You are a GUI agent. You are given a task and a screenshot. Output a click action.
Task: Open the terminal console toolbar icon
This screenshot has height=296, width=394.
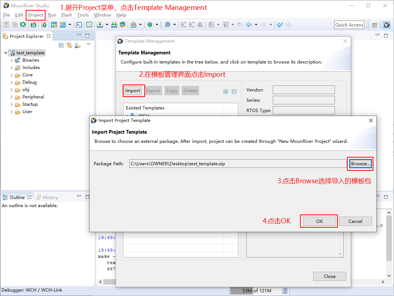pos(79,25)
